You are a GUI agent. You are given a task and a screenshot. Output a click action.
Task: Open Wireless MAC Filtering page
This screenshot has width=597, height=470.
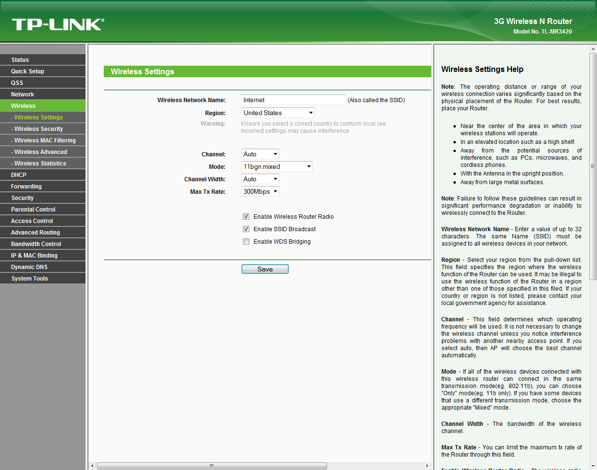coord(43,141)
